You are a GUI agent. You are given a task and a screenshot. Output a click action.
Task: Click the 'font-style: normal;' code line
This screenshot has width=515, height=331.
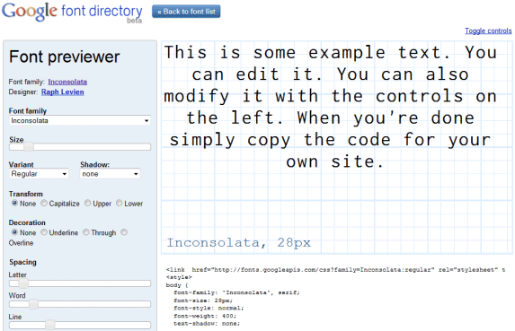[x=209, y=308]
